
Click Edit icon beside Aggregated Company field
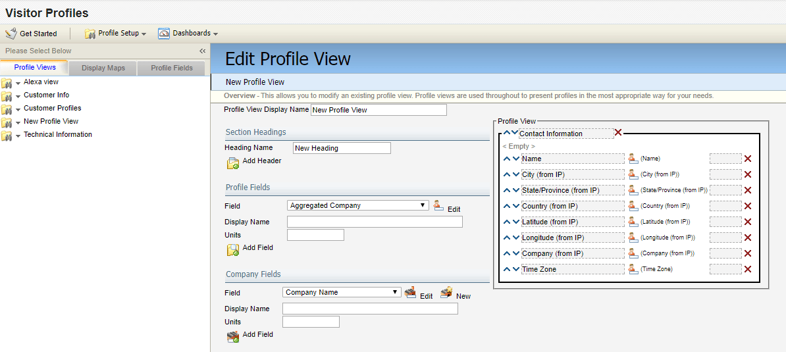(439, 205)
